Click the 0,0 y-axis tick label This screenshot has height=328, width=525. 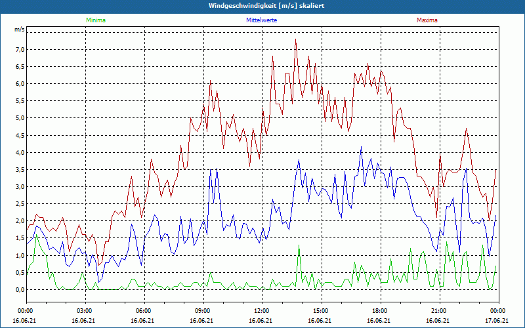pyautogui.click(x=20, y=289)
